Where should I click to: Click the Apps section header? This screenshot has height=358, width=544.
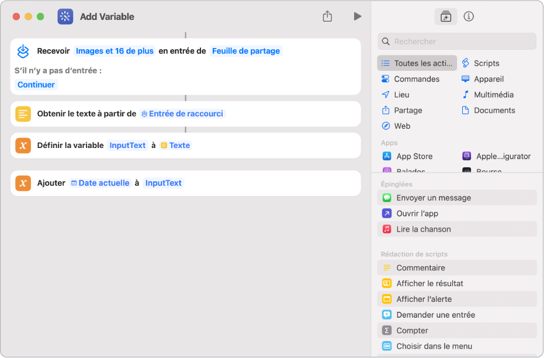389,143
